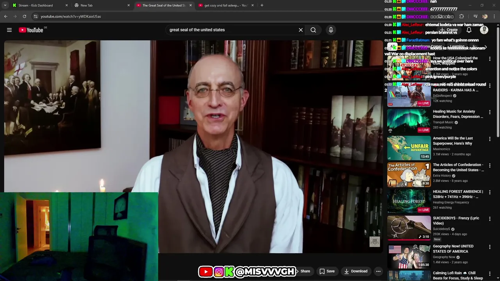Go to the YouTube home logo
This screenshot has height=281, width=500.
[31, 30]
